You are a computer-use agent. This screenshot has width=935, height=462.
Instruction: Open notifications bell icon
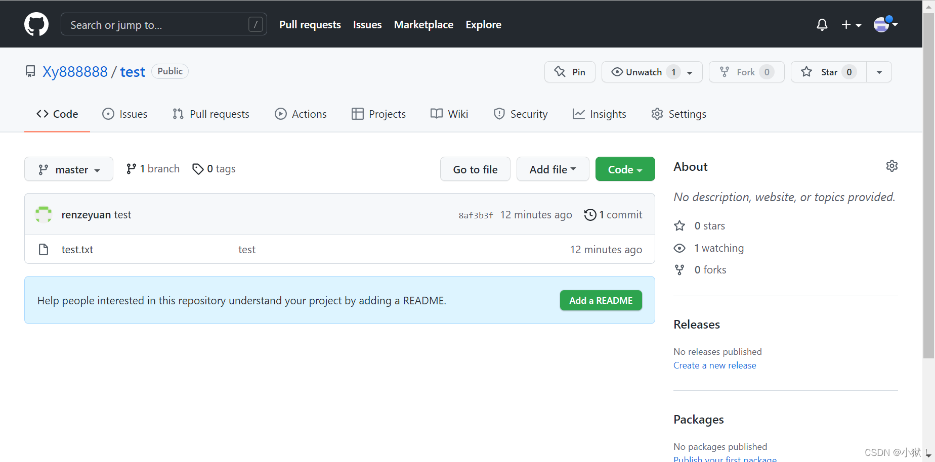[822, 24]
